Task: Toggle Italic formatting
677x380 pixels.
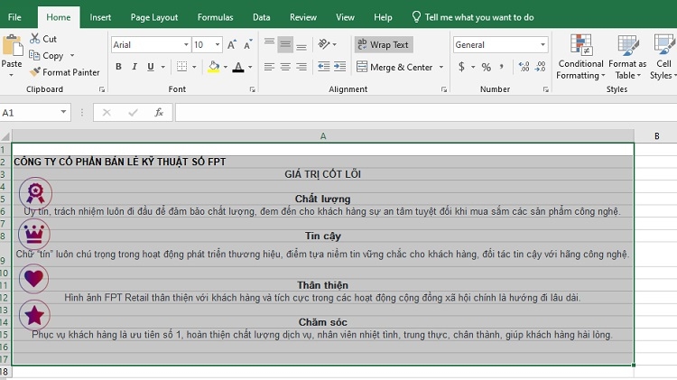Action: (134, 67)
